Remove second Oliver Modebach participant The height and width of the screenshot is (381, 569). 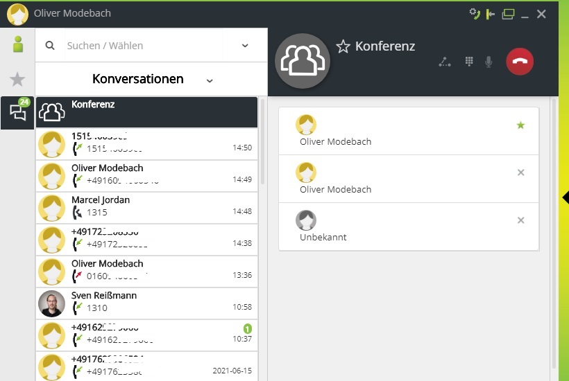(521, 172)
